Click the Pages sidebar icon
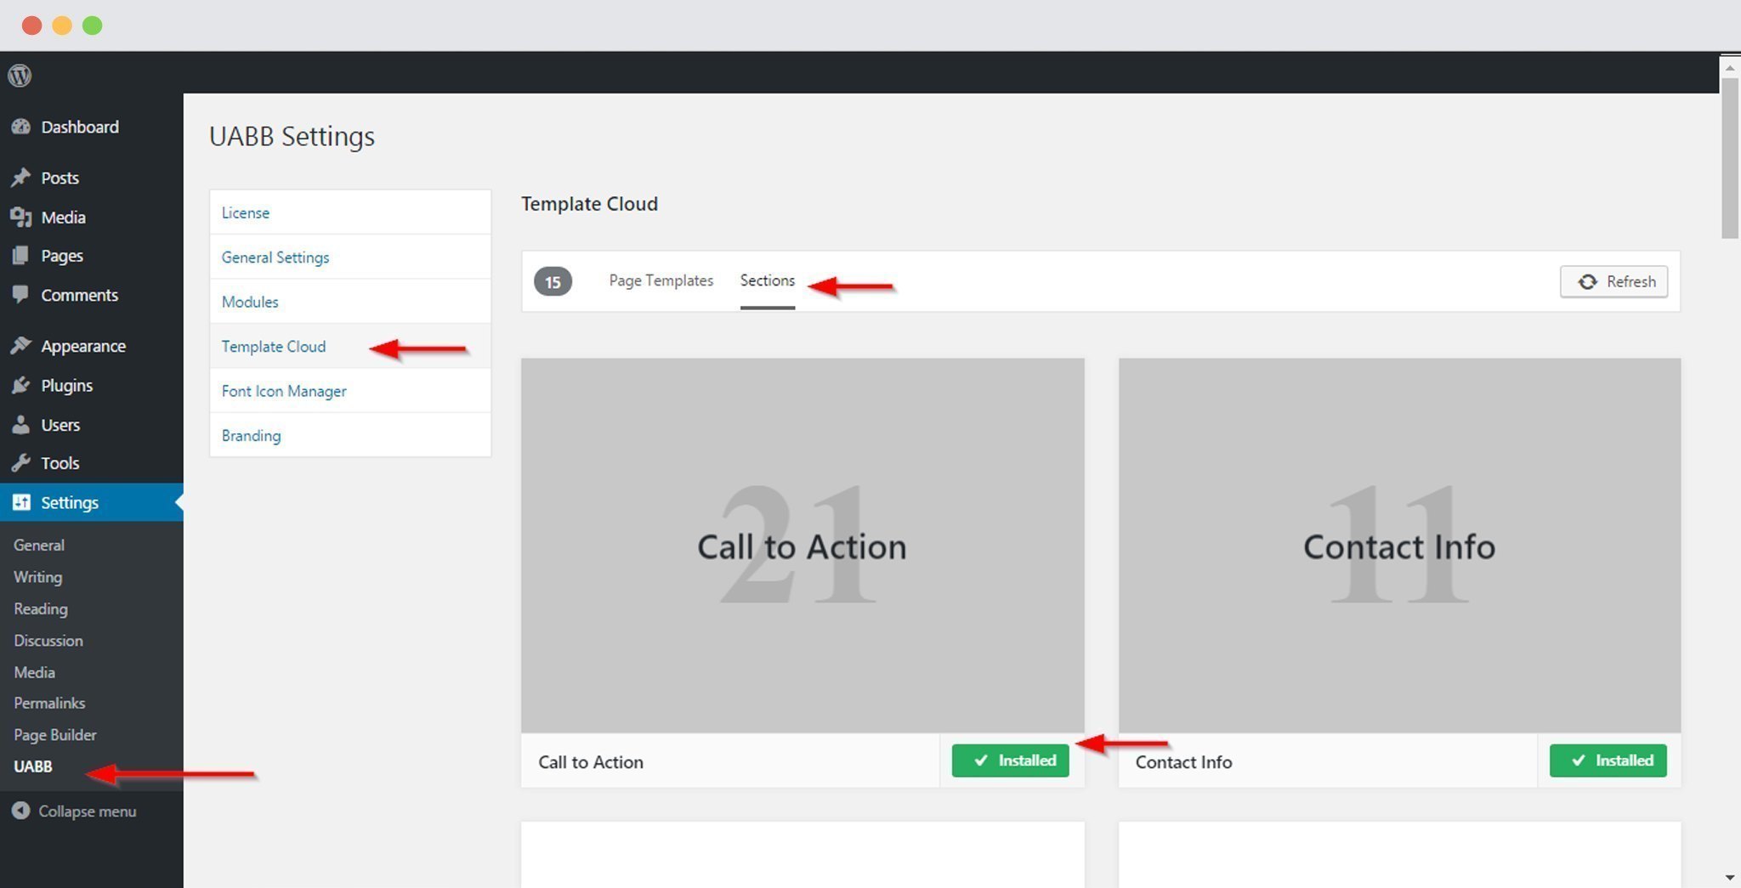The width and height of the screenshot is (1741, 888). tap(22, 255)
